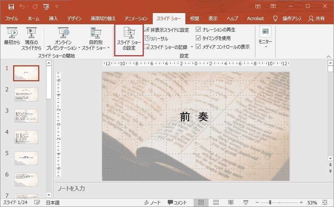Select slide 5 thumbnail
Screen dimensions: 334x207
click(x=26, y=158)
